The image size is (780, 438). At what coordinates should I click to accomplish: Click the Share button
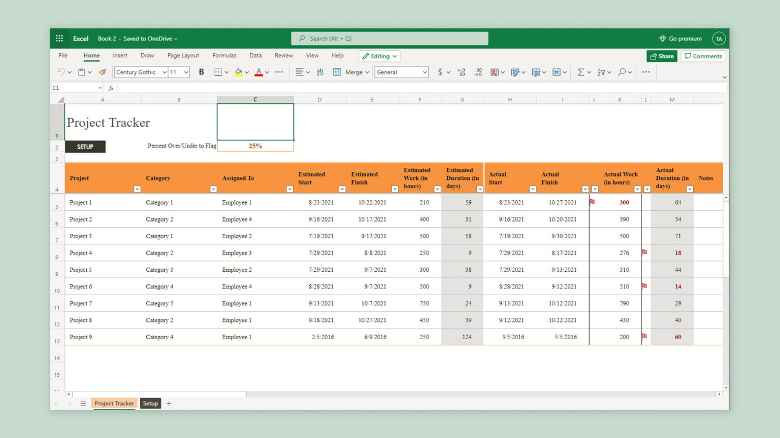coord(662,56)
